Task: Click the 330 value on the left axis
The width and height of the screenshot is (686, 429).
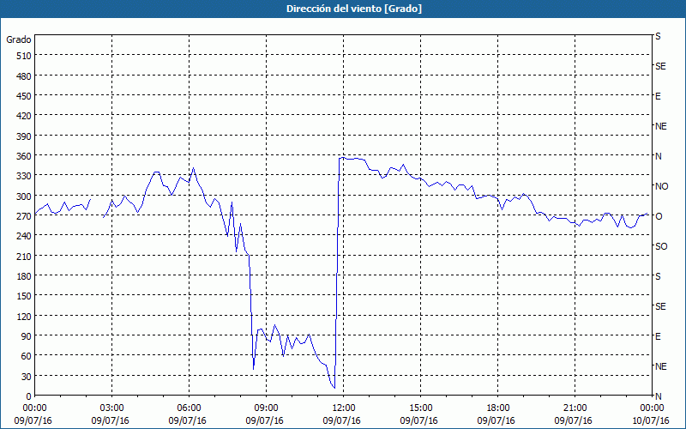Action: (x=25, y=176)
